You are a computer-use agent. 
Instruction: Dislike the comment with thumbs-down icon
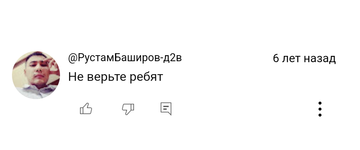pos(128,109)
